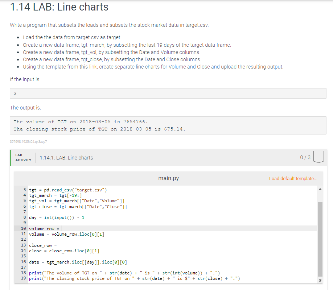
Task: Click the completion ribbon icon beside 0/3
Action: [x=318, y=157]
